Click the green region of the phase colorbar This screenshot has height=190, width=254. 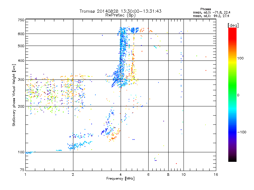click(232, 85)
